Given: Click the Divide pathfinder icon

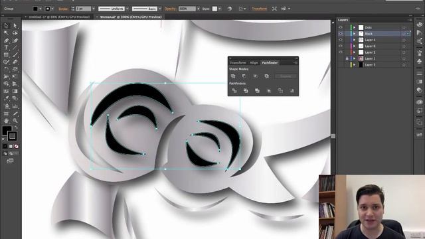Looking at the screenshot, I should tap(234, 91).
